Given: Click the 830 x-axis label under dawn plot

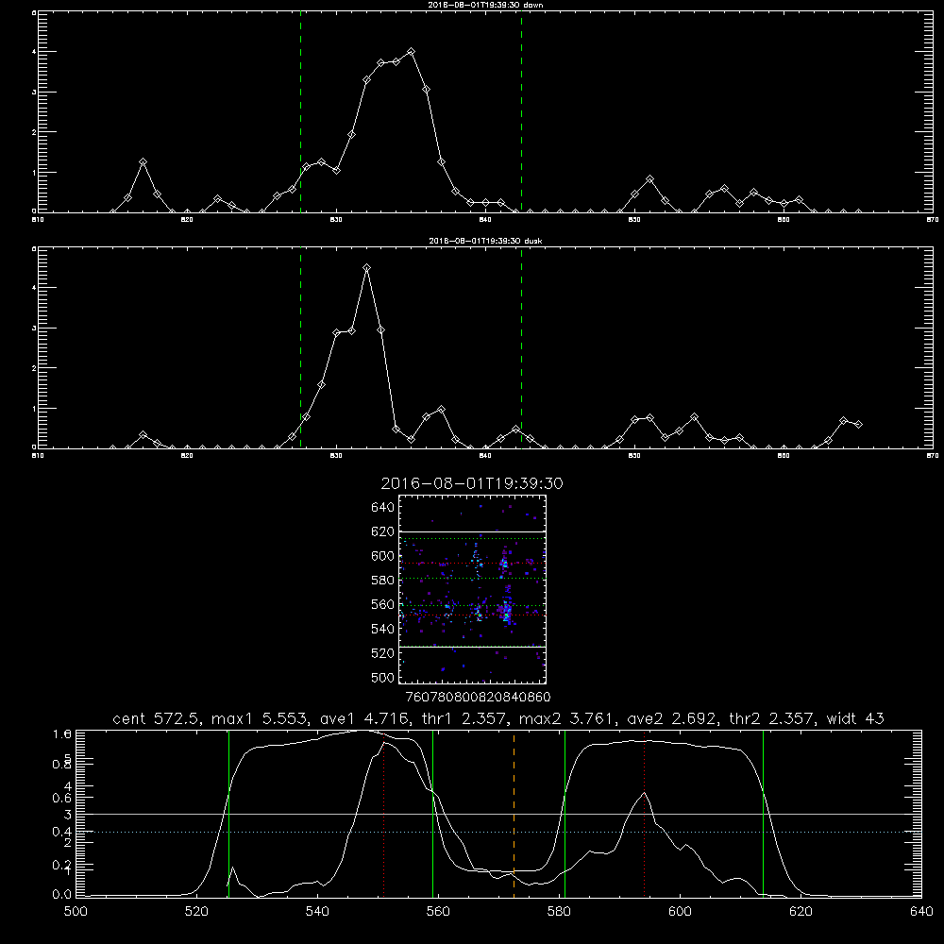Looking at the screenshot, I should click(x=336, y=220).
